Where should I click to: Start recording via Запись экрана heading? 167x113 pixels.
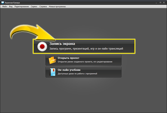(62, 44)
